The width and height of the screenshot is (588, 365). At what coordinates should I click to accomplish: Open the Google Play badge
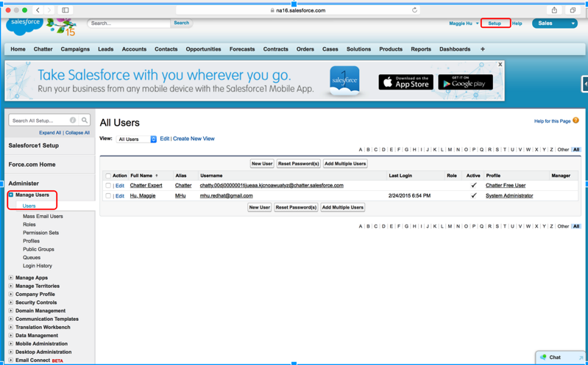click(465, 82)
